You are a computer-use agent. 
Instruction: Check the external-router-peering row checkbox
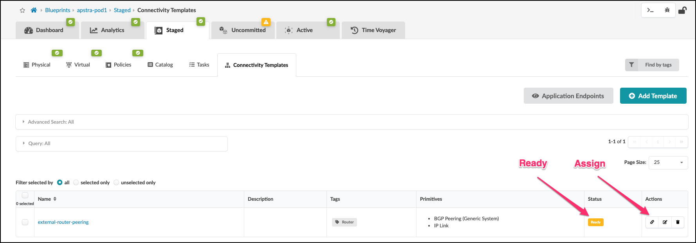25,222
